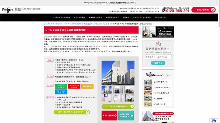
Task: Click the teal 空室・金額を確認する button
Action: coord(126,116)
